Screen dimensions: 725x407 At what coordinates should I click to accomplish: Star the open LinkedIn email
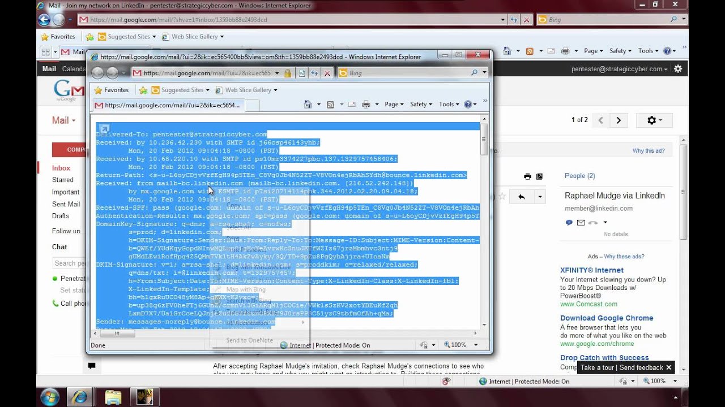(x=502, y=197)
